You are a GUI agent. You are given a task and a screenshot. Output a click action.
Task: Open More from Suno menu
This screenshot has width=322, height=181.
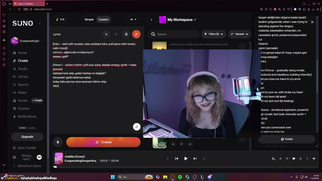click(x=27, y=166)
